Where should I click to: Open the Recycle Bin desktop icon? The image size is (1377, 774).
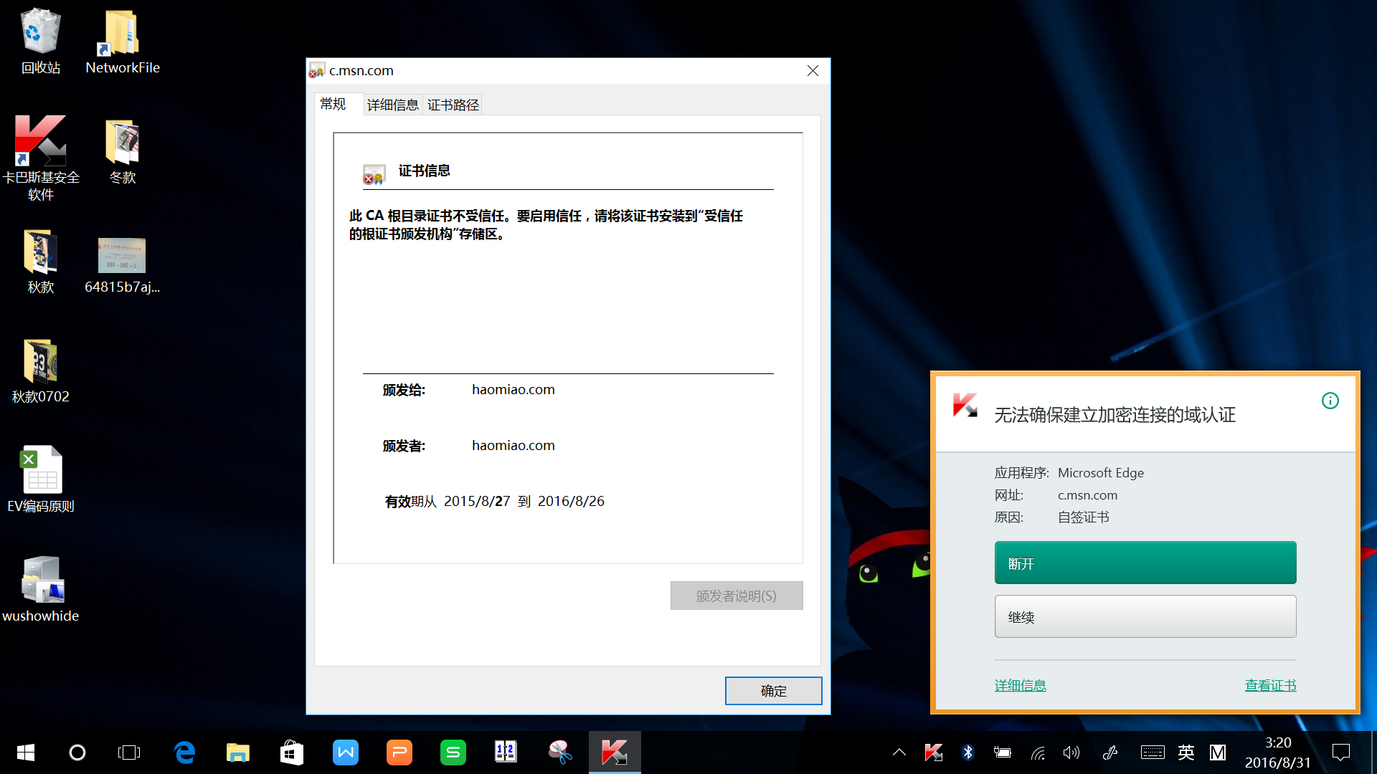40,41
